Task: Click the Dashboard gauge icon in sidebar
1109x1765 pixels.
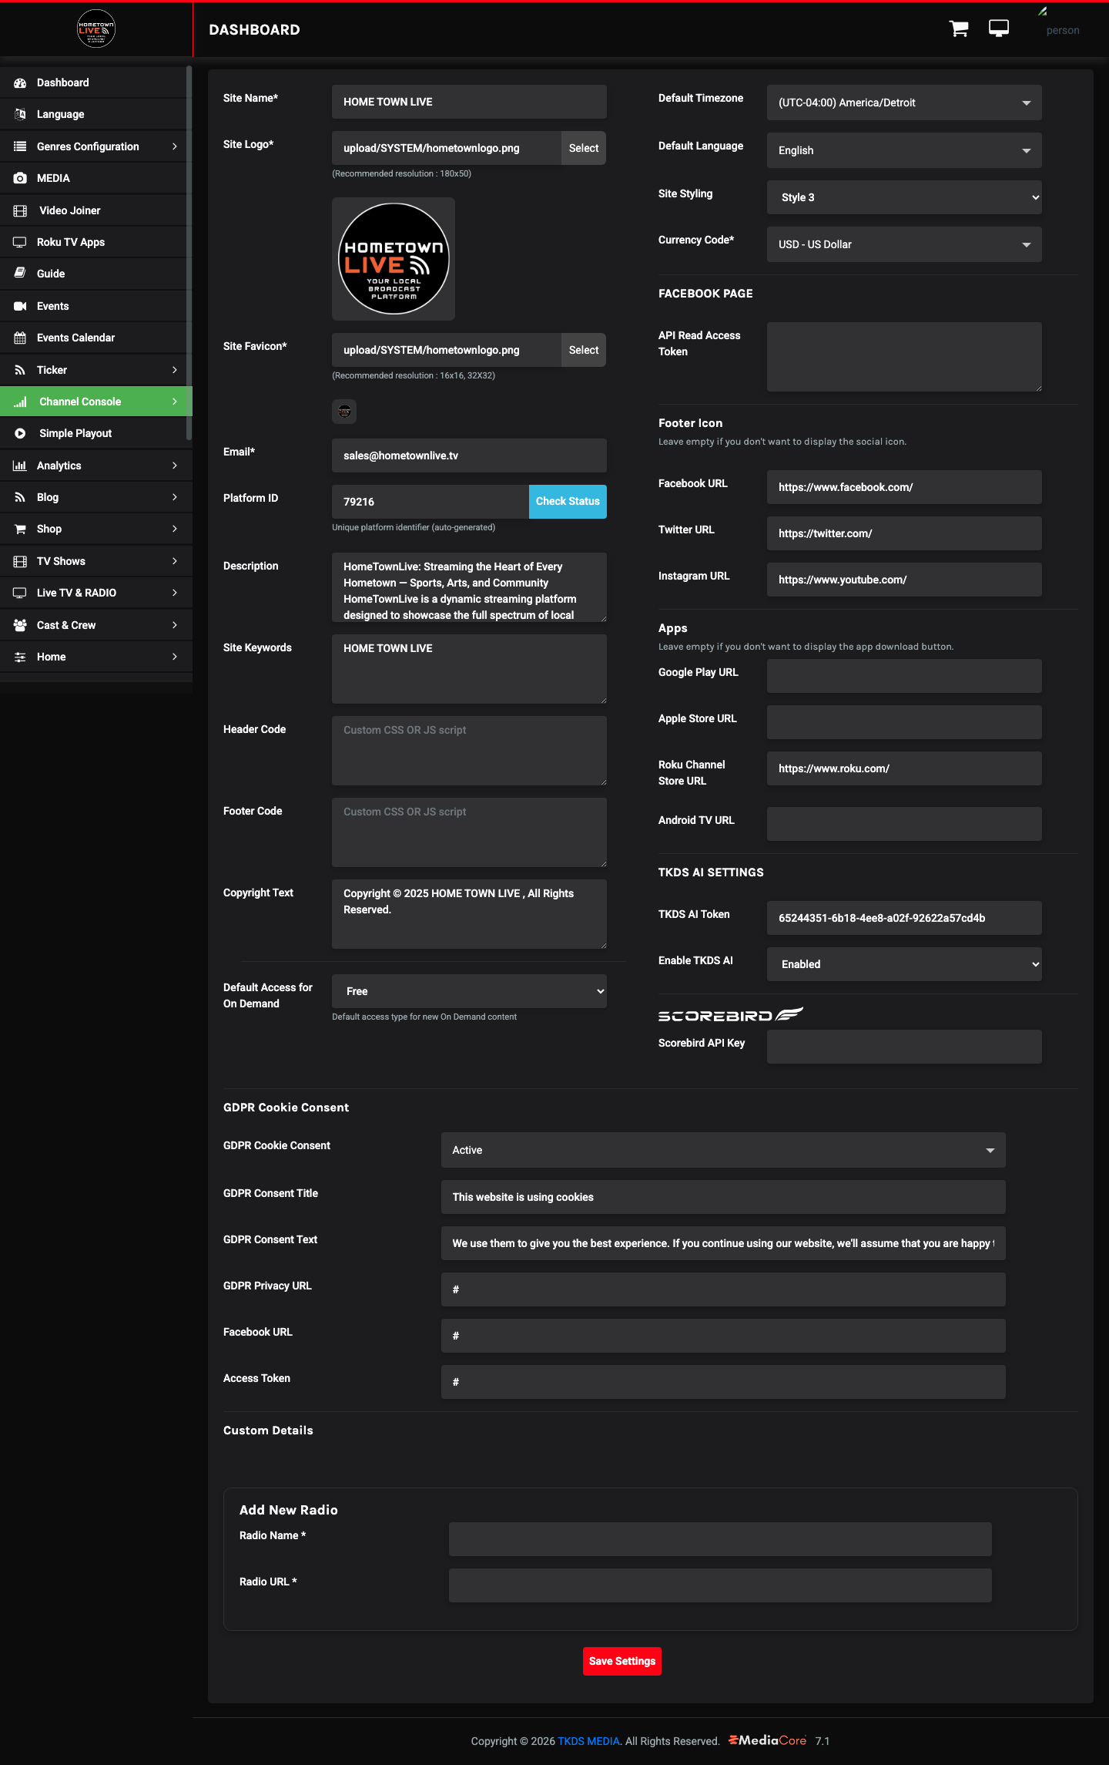Action: pyautogui.click(x=20, y=82)
